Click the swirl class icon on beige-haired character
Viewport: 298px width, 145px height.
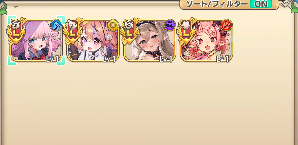[x=129, y=24]
